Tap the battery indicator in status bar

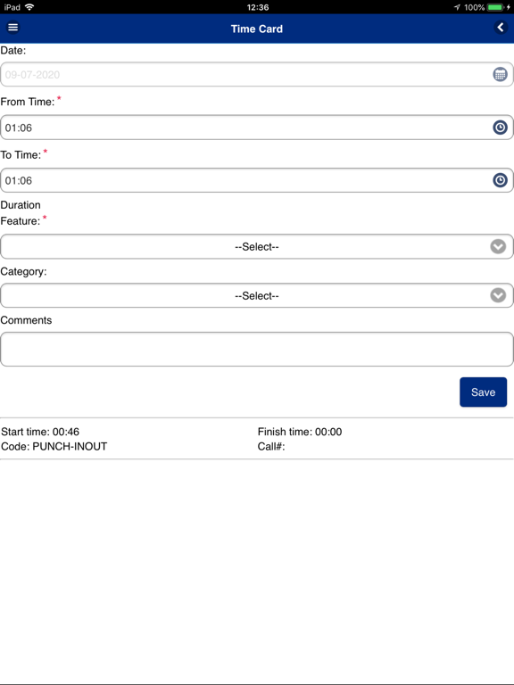pos(496,7)
